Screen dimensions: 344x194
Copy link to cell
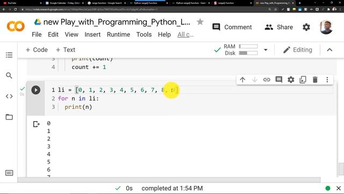click(267, 80)
